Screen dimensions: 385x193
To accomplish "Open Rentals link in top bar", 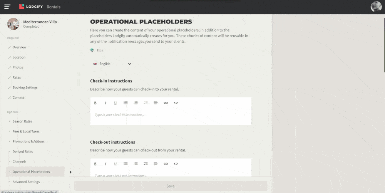I will [x=54, y=7].
